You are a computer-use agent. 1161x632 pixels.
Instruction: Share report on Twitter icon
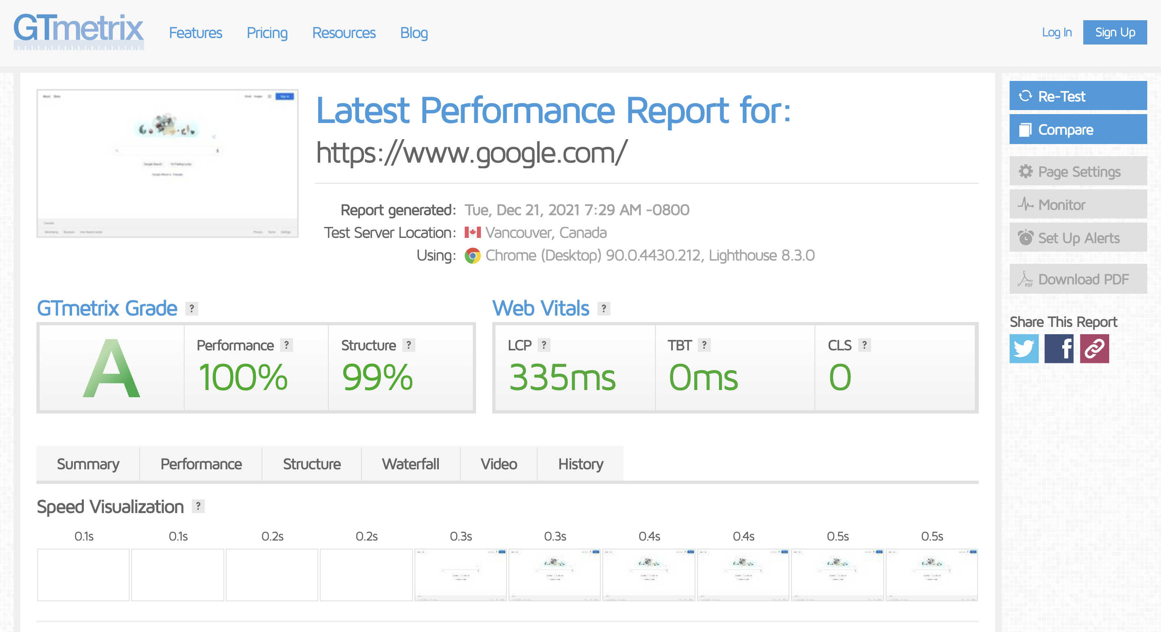(x=1023, y=348)
